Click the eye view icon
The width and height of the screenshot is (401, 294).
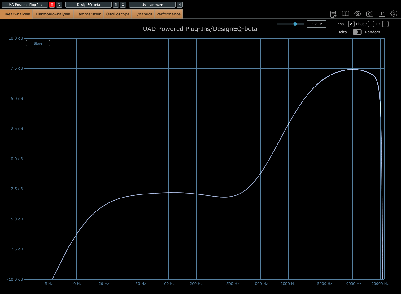358,14
